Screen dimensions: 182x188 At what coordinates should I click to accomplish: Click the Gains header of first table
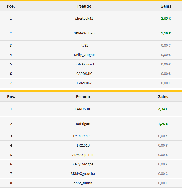click(166, 6)
